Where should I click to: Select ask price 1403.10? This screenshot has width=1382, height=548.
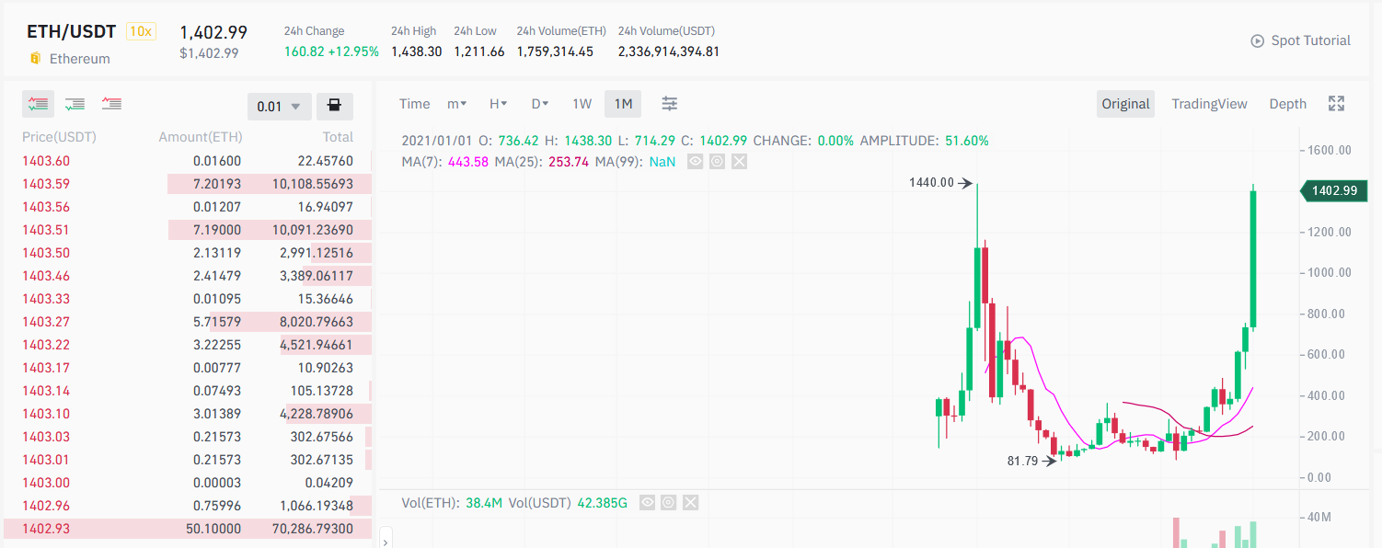coord(45,414)
